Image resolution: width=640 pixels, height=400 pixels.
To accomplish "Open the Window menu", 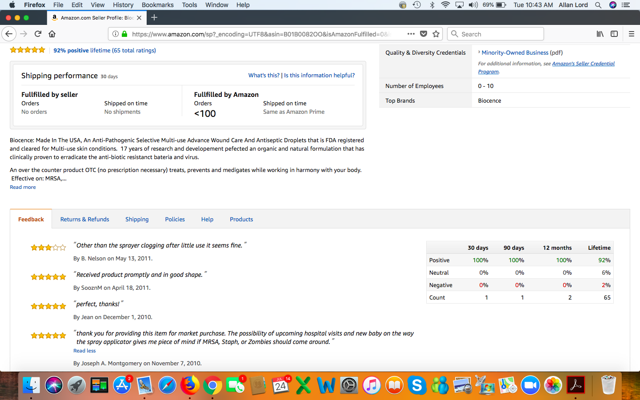I will [x=217, y=5].
